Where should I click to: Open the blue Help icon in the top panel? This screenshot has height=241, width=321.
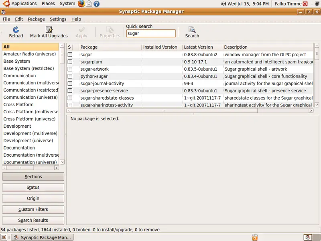pyautogui.click(x=96, y=4)
